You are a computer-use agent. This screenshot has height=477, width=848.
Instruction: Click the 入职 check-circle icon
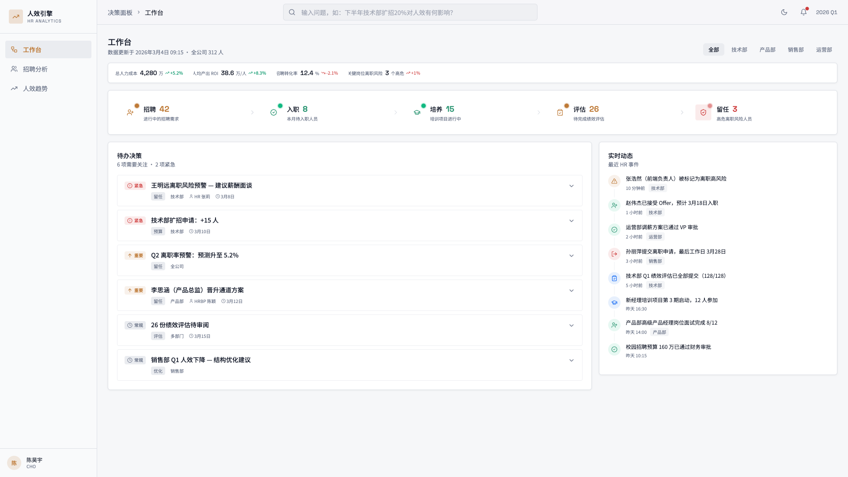274,113
